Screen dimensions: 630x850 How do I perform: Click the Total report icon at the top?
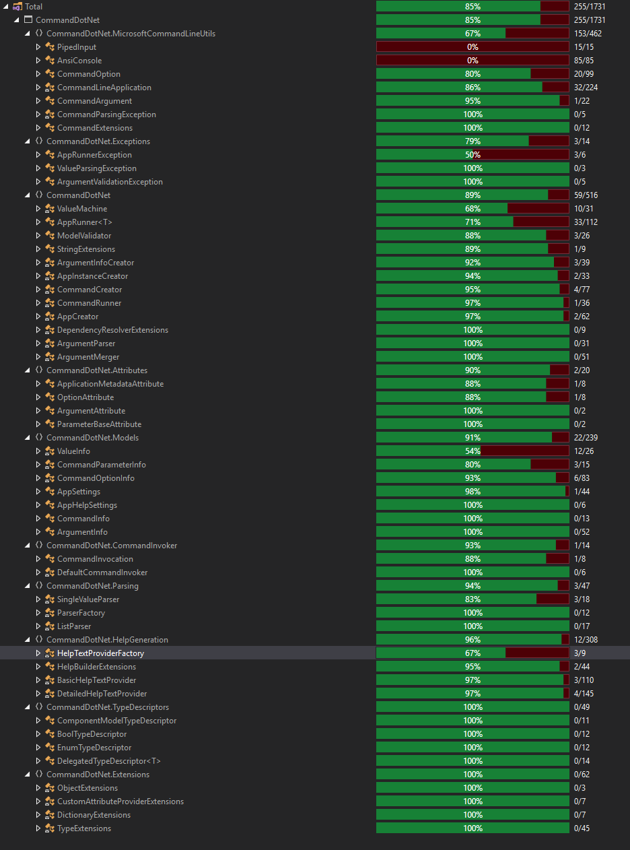pos(16,6)
